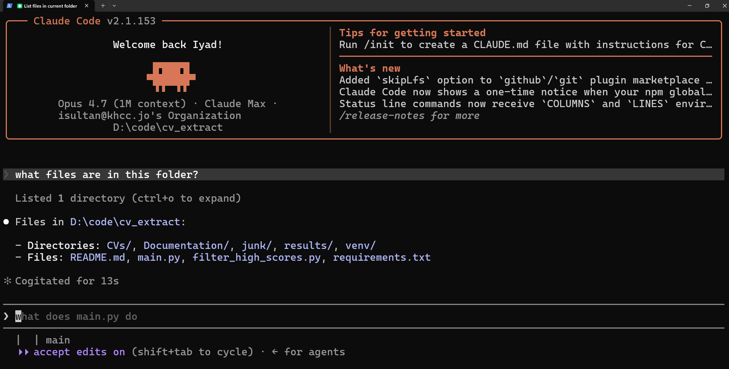729x369 pixels.
Task: Maximize or restore the terminal window
Action: [707, 6]
